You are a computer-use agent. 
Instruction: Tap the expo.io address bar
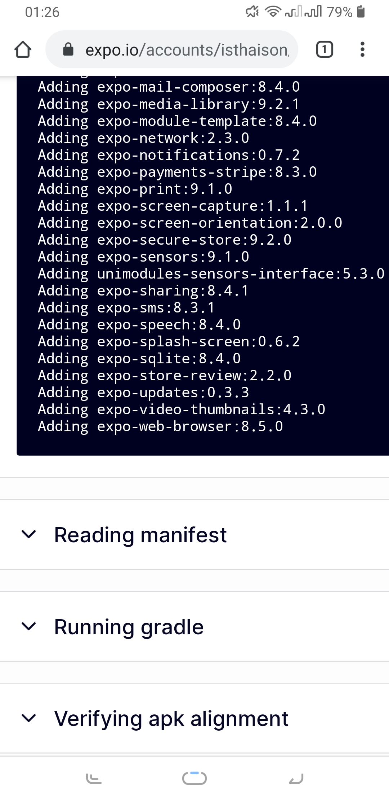pyautogui.click(x=180, y=49)
